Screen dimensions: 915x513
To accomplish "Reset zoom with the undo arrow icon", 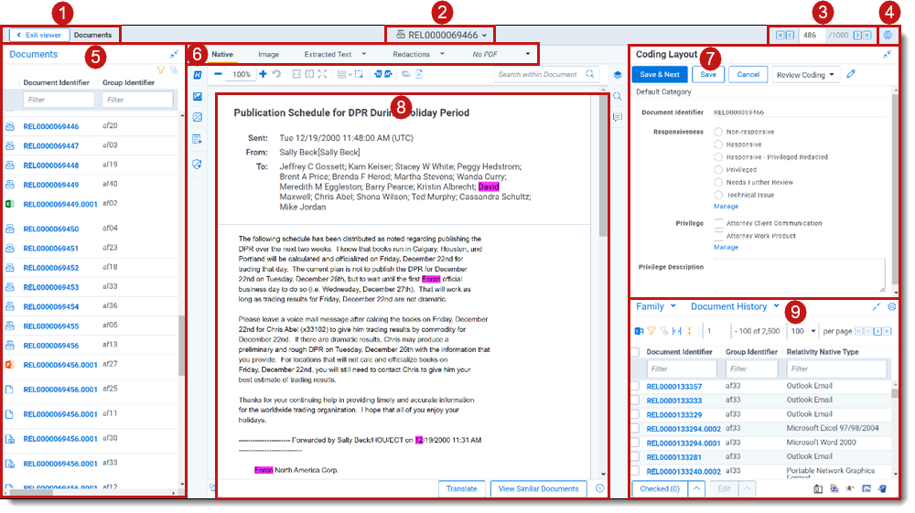I will 276,74.
